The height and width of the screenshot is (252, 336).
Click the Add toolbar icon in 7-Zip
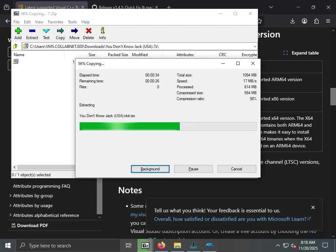pos(18,34)
